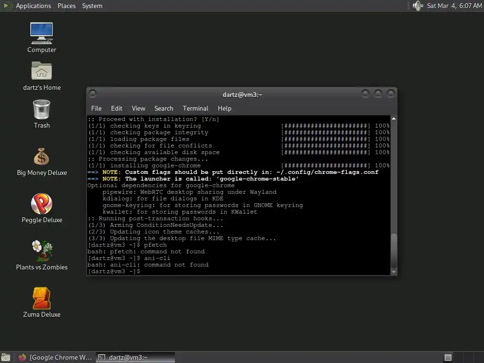Viewport: 484px width, 363px height.
Task: Click the clock showing Sat Mar 4
Action: point(454,6)
